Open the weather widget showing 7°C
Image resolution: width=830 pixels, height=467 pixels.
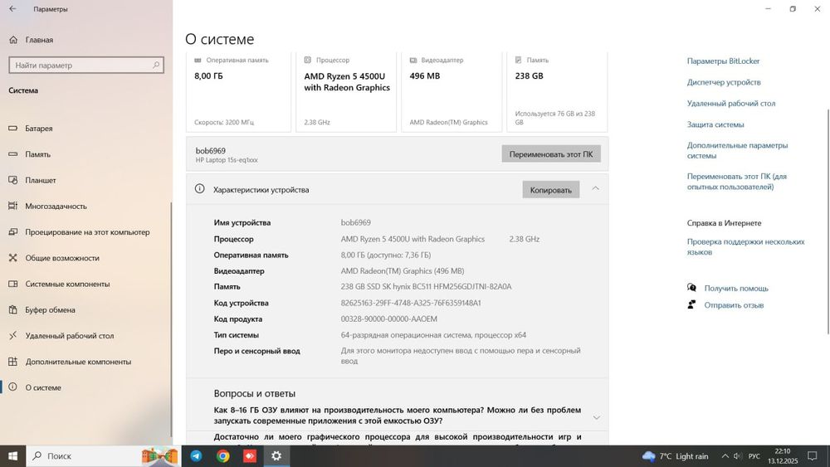[676, 456]
